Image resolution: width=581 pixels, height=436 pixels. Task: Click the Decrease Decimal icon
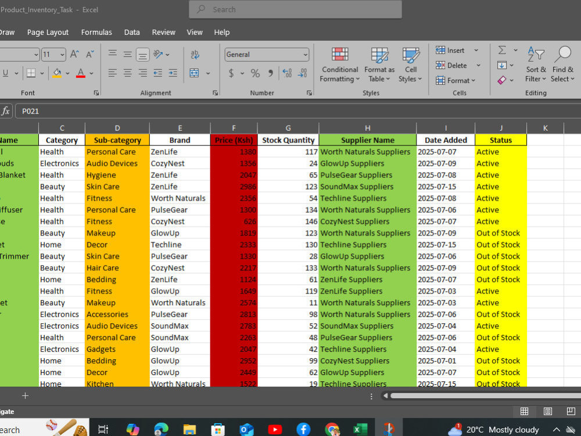click(302, 73)
